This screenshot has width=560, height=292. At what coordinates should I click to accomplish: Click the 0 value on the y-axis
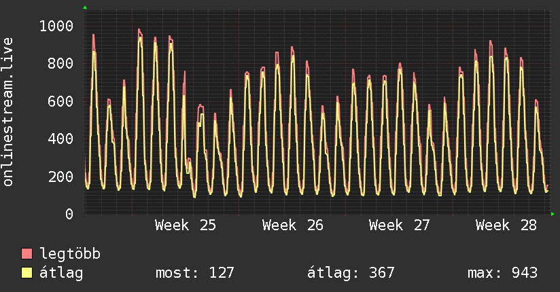tap(69, 214)
